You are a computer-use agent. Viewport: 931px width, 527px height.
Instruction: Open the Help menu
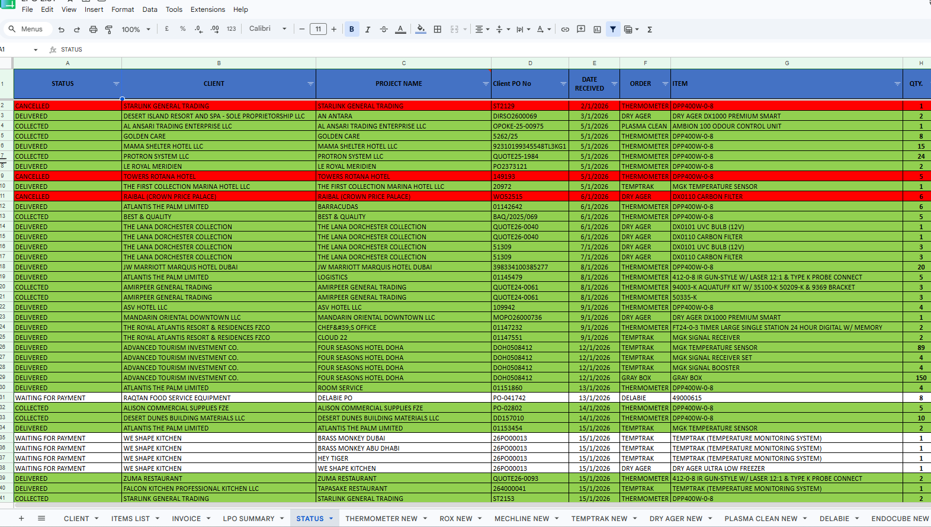[240, 9]
